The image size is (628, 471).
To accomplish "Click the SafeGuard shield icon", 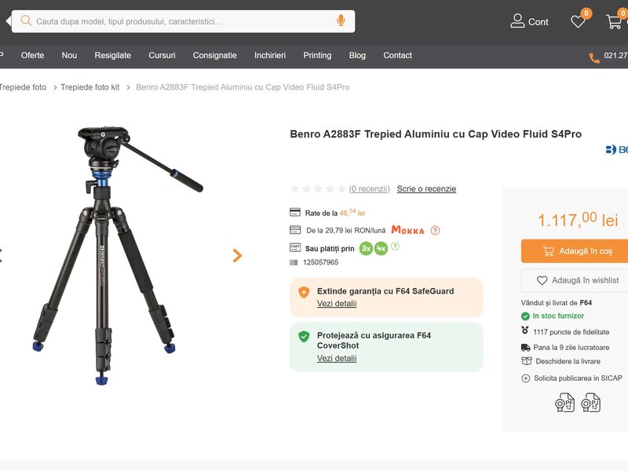I will (x=304, y=292).
